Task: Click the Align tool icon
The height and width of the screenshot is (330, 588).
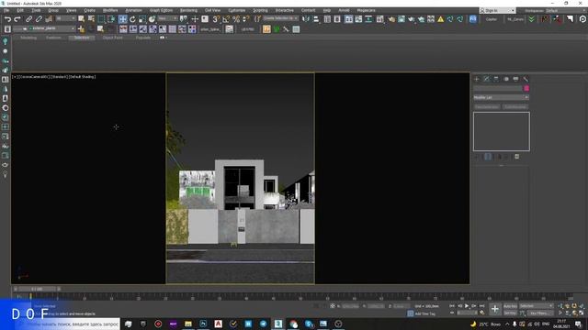Action: (316, 19)
